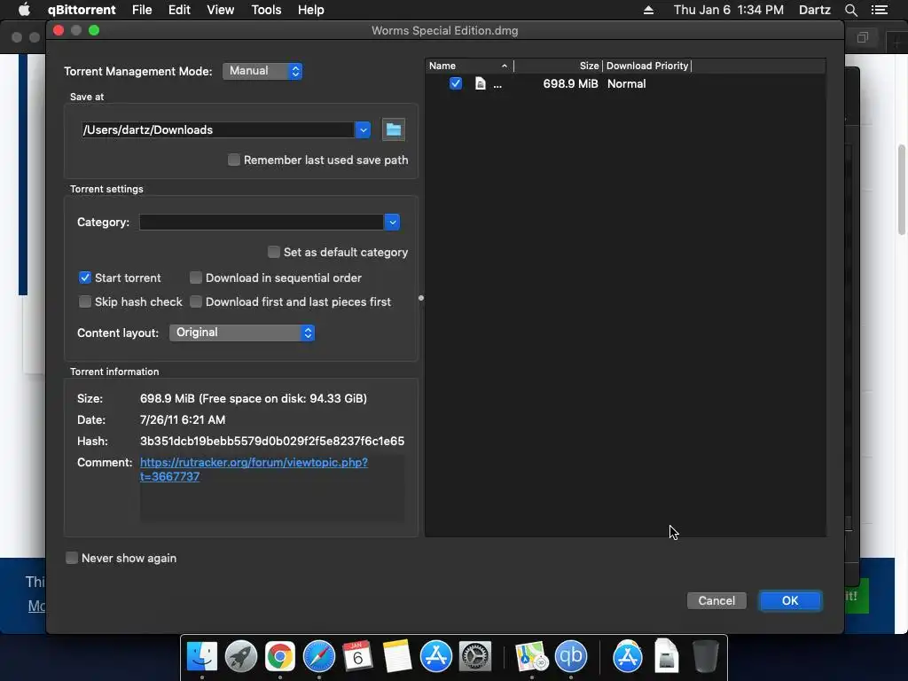Click qBittorrent qb icon in dock
The width and height of the screenshot is (908, 681).
coord(571,657)
